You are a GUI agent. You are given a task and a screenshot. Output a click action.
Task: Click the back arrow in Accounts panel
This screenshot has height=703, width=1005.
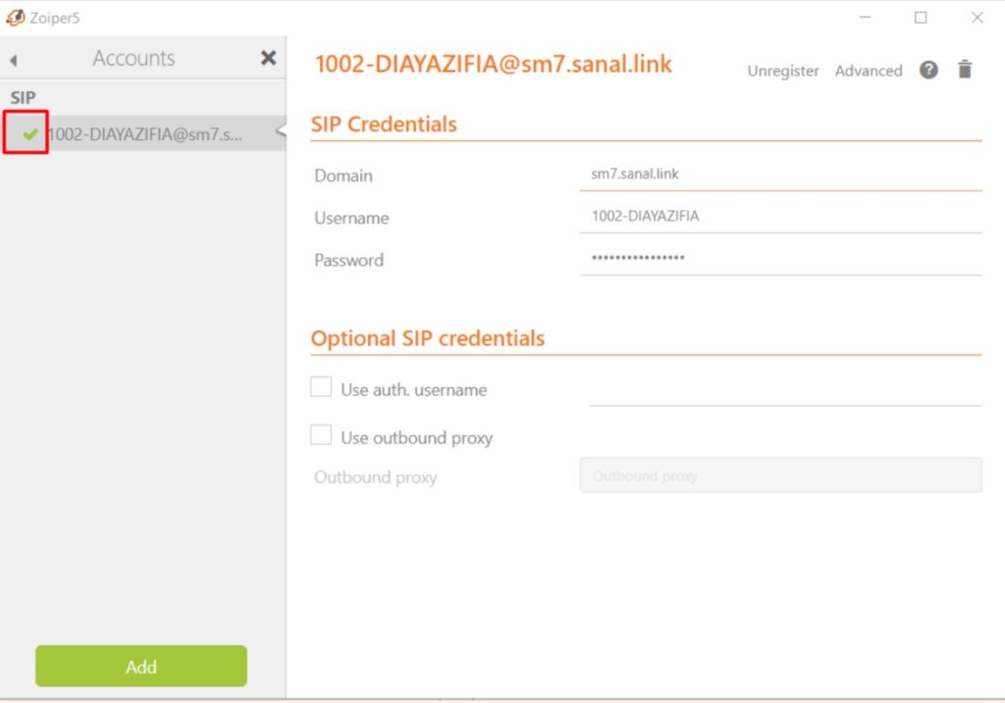14,60
